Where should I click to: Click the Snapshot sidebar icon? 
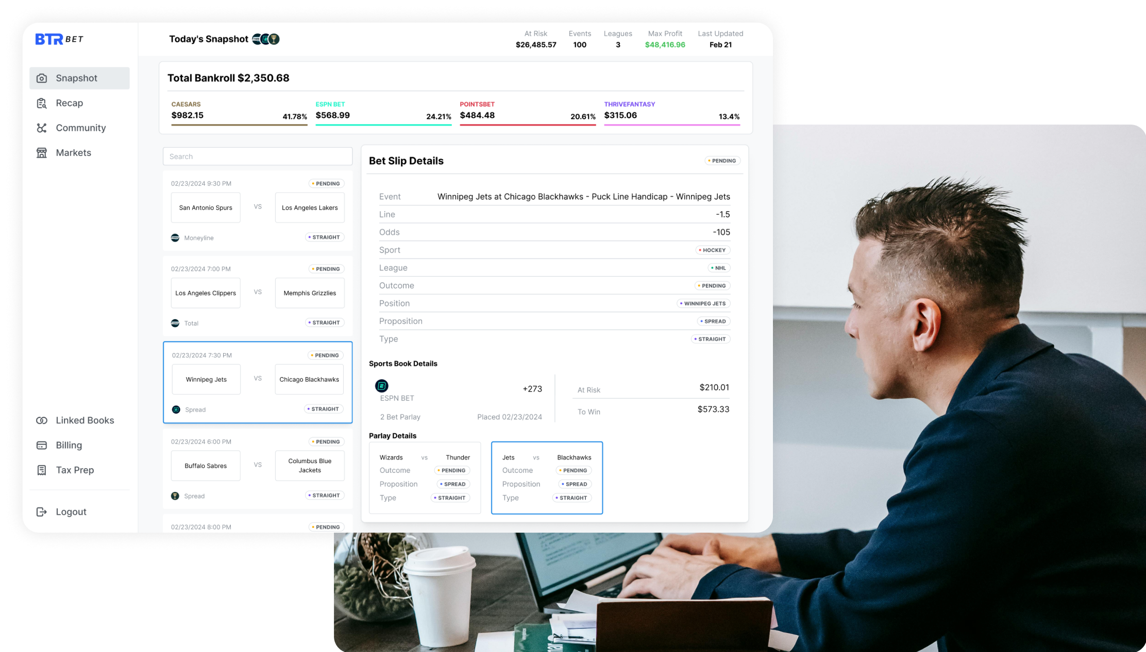[x=42, y=78]
